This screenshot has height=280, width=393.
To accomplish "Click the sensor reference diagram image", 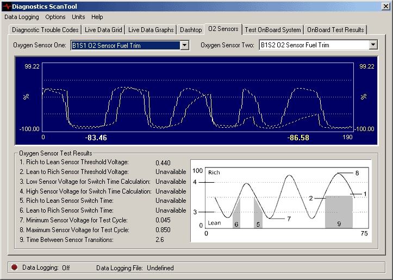I will coord(280,201).
